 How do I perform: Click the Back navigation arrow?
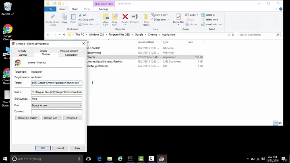coord(48,35)
